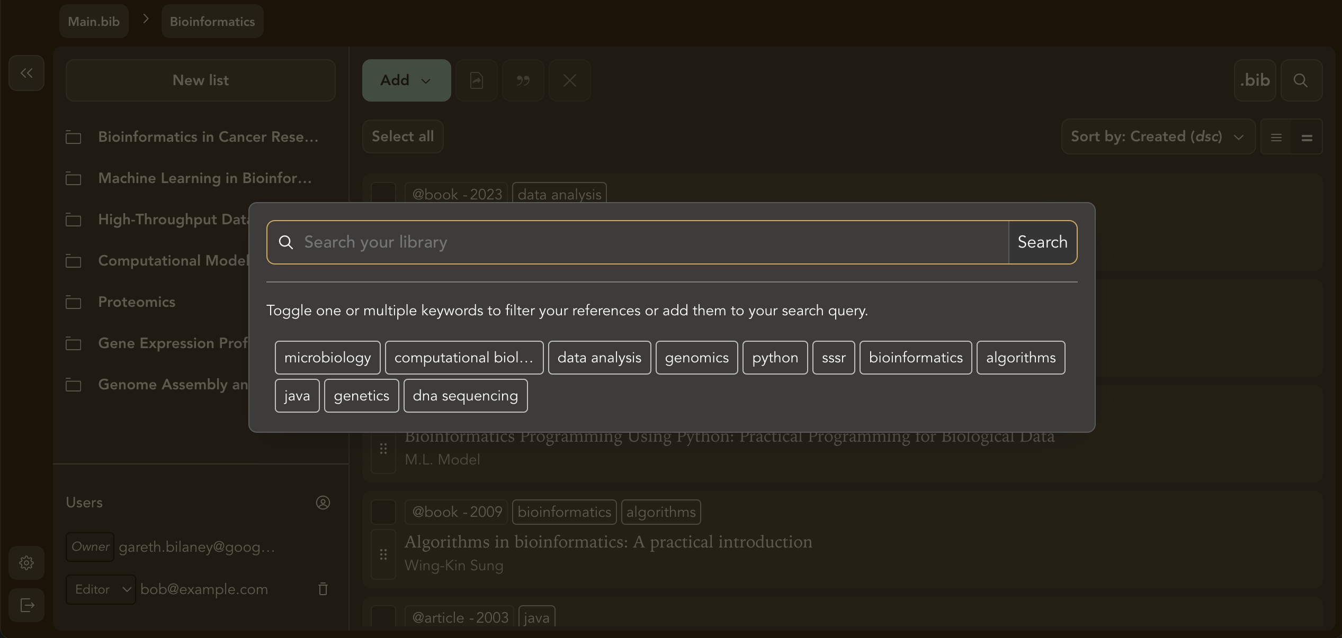Click the logout icon at bottom left
1342x638 pixels.
coord(26,605)
